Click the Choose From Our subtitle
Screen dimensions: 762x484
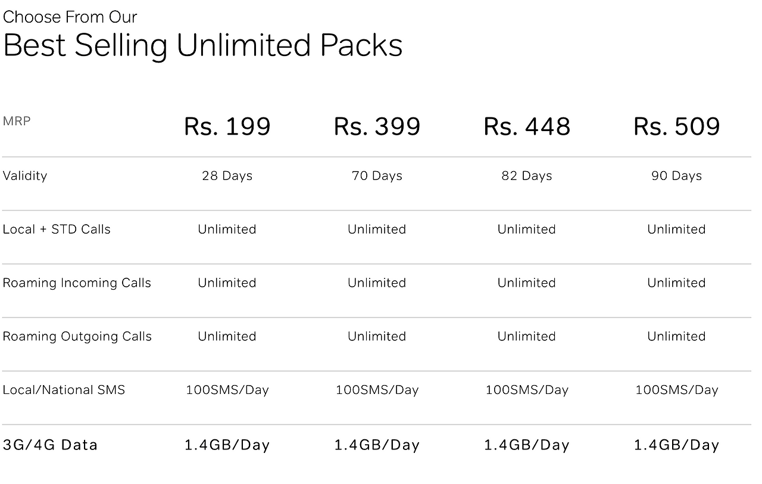tap(70, 17)
